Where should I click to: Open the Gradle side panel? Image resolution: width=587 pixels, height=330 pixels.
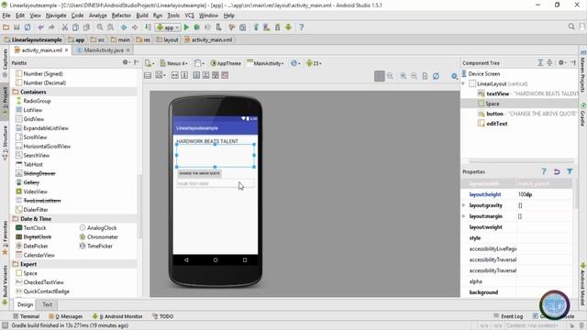click(583, 115)
